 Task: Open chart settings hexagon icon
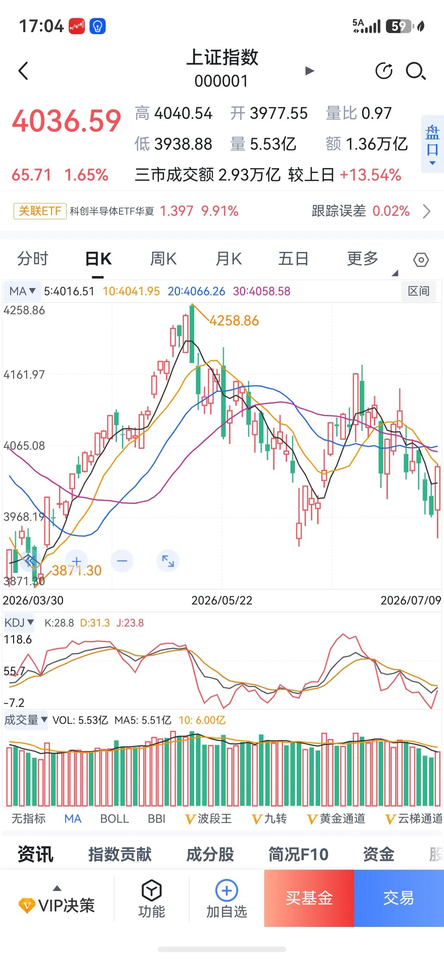click(421, 259)
